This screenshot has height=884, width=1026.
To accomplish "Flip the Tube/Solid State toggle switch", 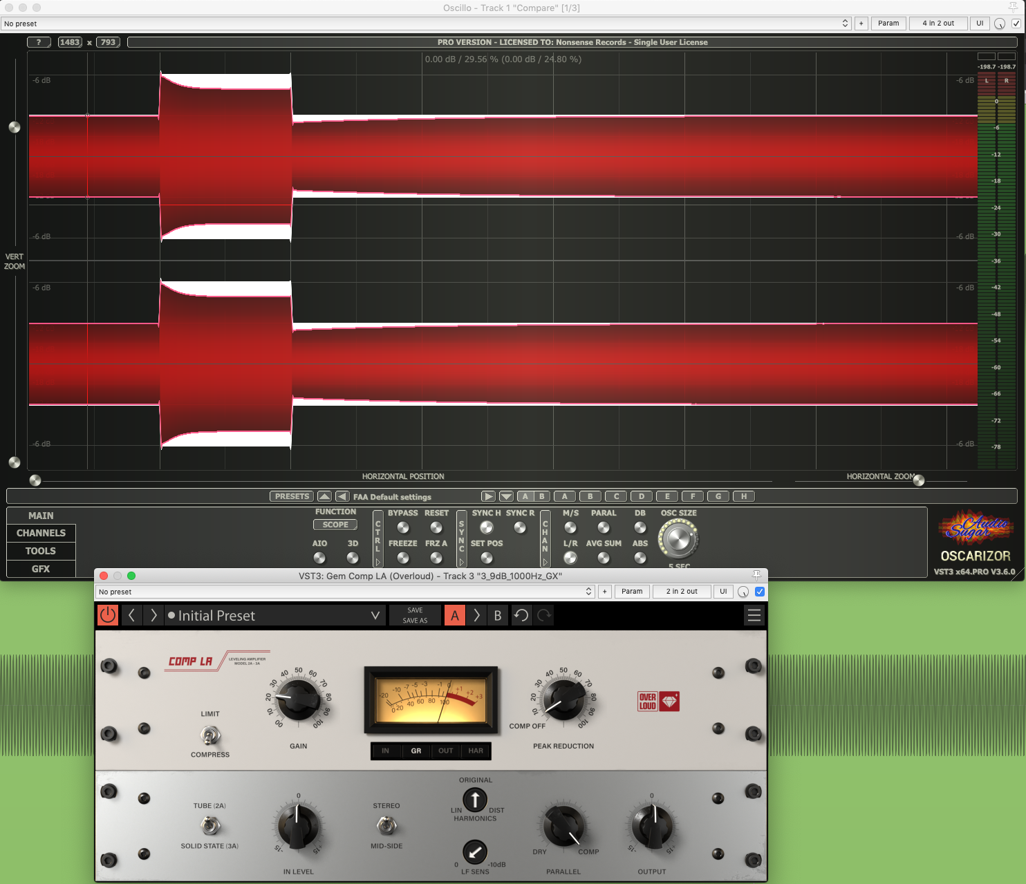I will [210, 825].
